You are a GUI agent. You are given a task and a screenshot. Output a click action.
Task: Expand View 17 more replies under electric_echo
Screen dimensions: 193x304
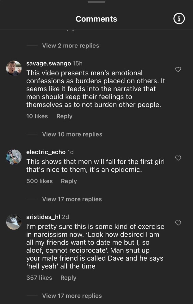click(x=72, y=199)
